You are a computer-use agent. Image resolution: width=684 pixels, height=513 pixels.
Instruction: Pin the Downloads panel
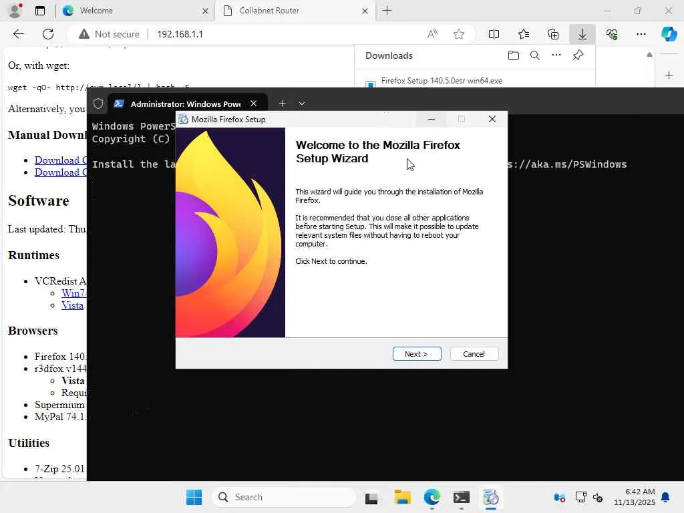[578, 55]
